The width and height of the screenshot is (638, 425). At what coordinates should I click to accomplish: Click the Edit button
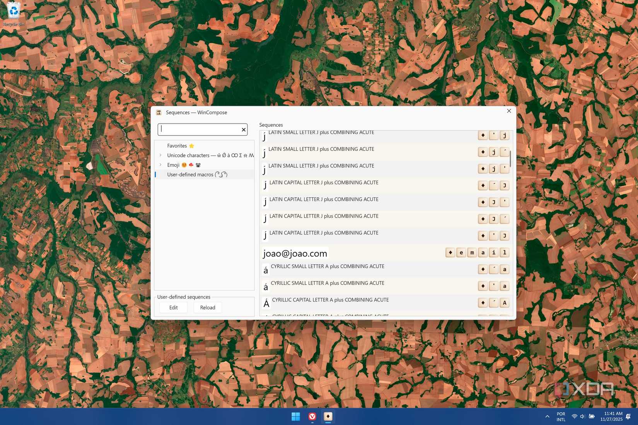tap(174, 308)
